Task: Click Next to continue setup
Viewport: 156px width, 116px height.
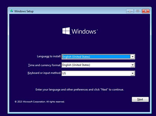Action: coord(140,99)
